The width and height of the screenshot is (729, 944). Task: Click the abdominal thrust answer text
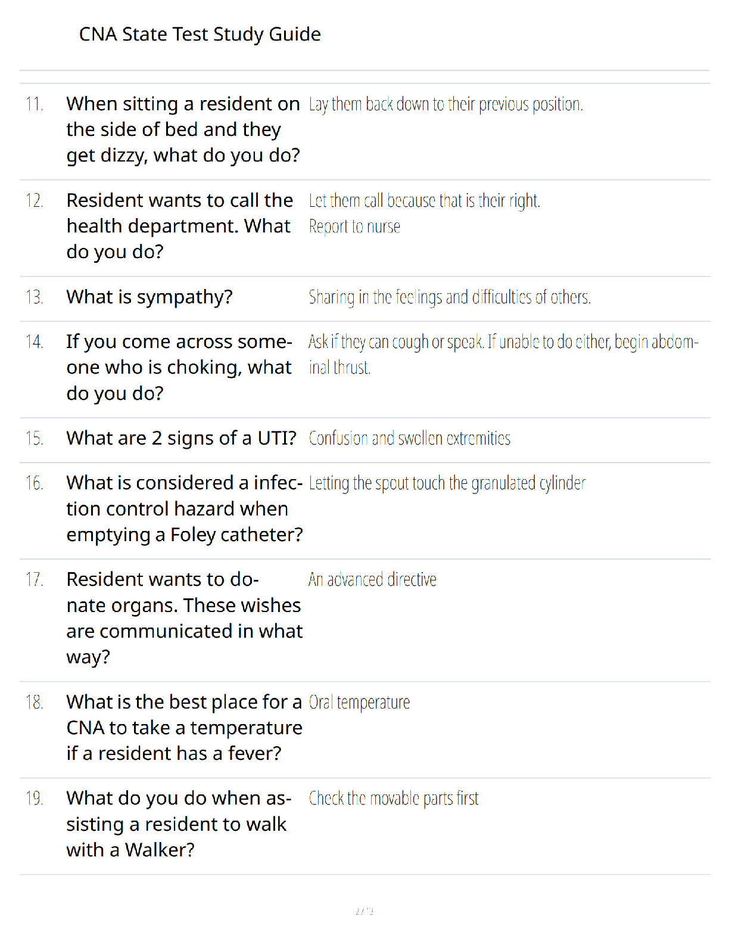point(503,354)
